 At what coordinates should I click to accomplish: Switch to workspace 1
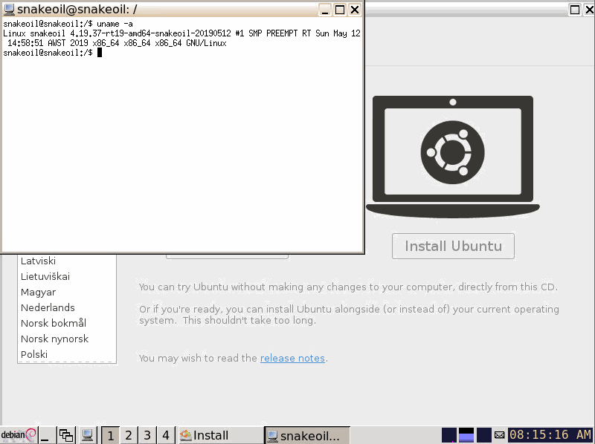(110, 435)
